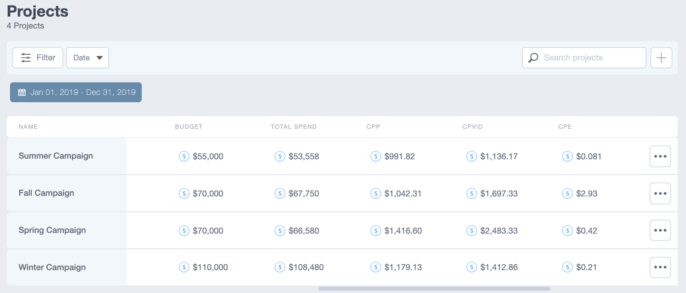Open Winter Campaign three-dot options menu

click(x=660, y=267)
